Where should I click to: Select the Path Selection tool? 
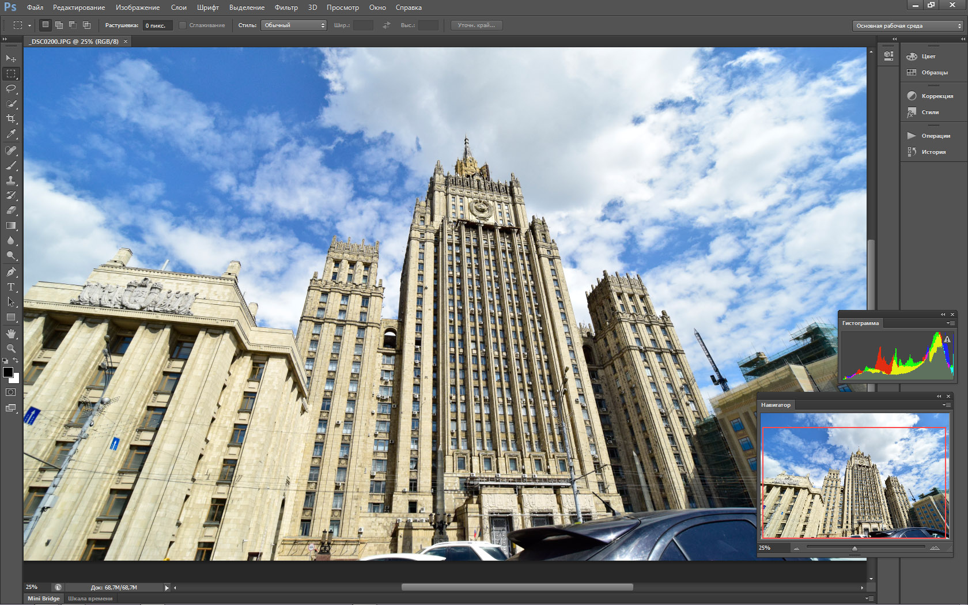(x=11, y=302)
